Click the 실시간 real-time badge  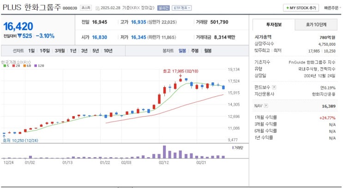coord(163,8)
